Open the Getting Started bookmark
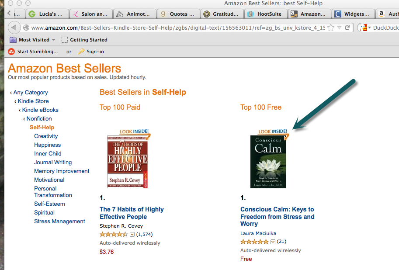 click(84, 40)
